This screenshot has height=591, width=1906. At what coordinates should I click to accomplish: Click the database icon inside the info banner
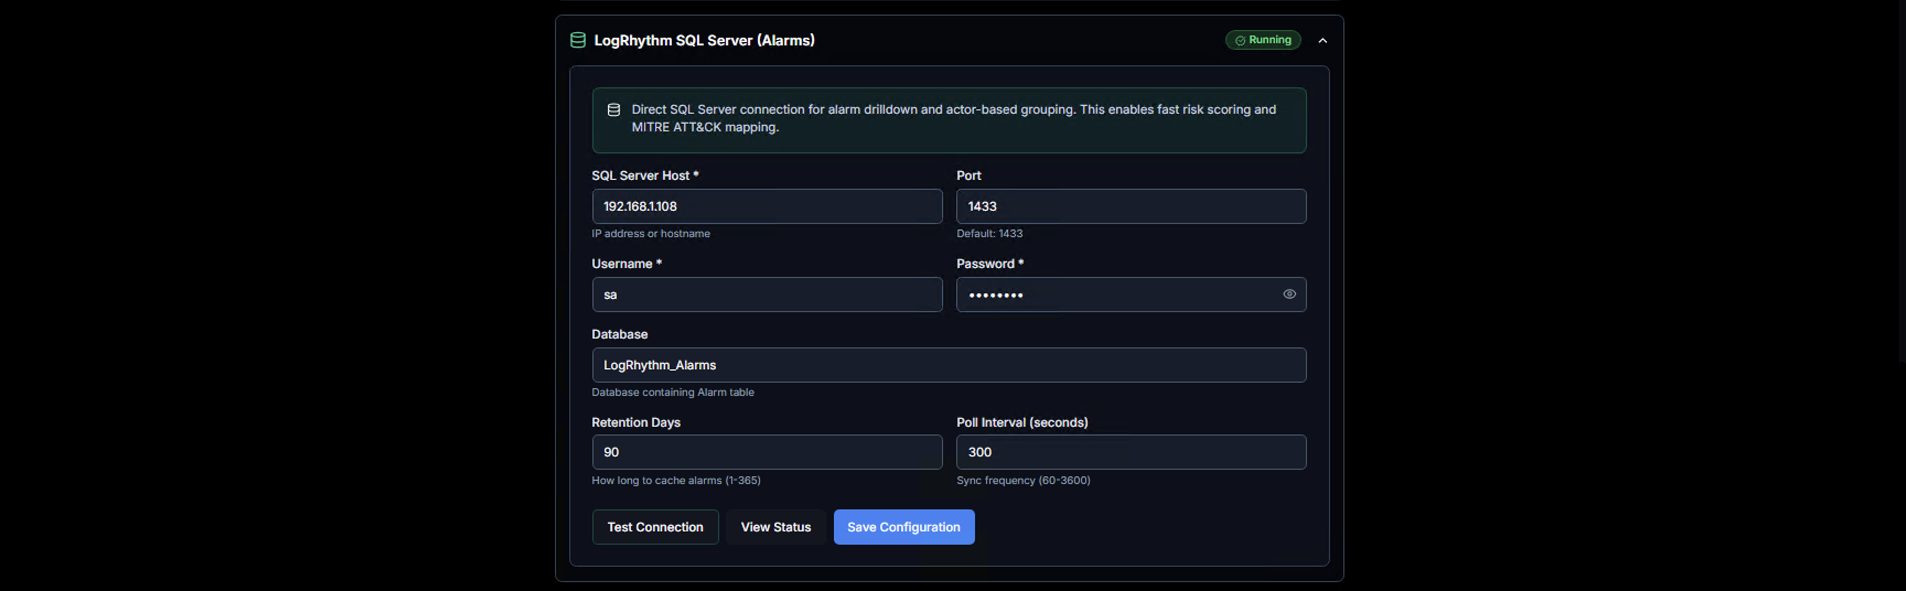coord(613,110)
